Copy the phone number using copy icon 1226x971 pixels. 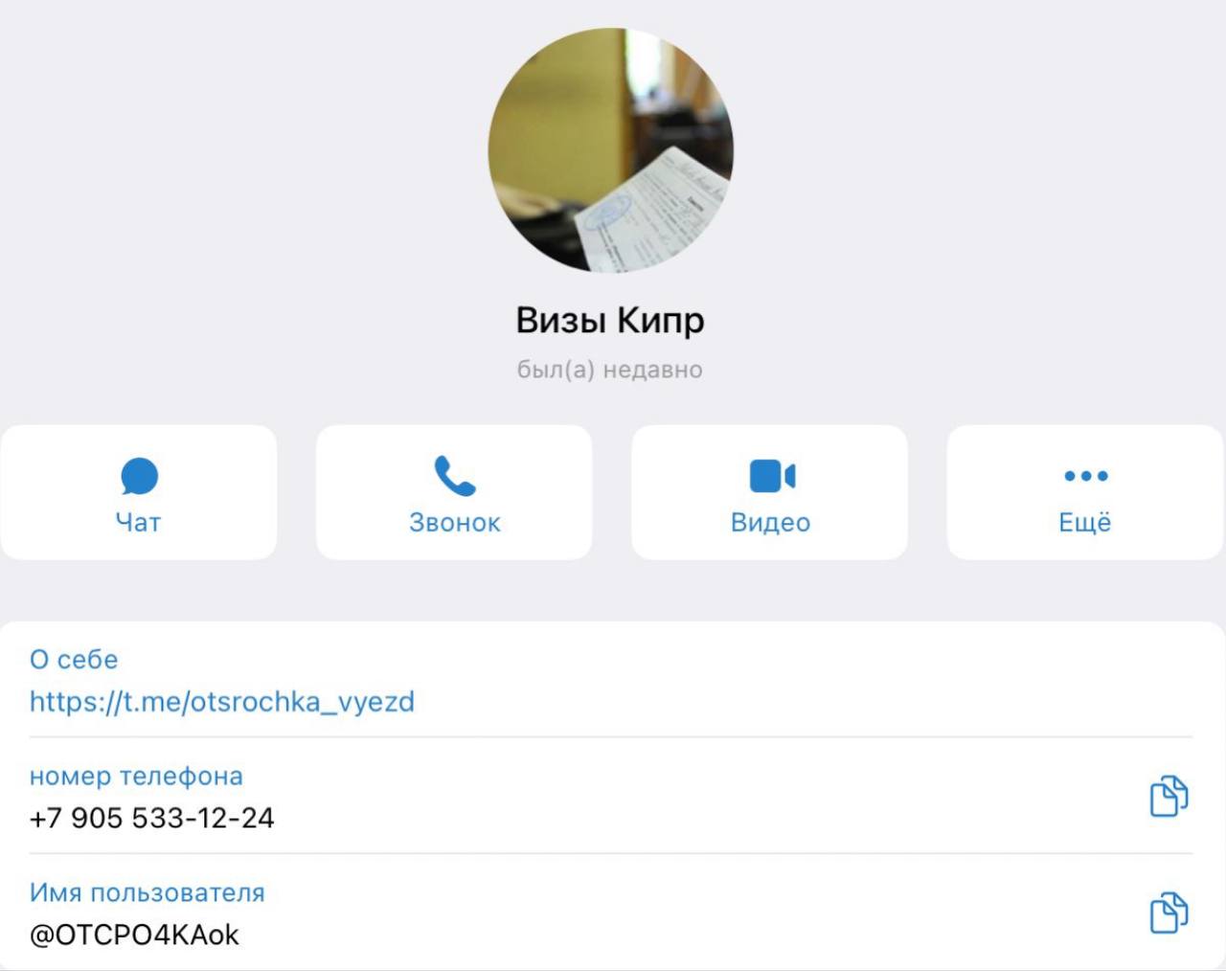pyautogui.click(x=1169, y=796)
